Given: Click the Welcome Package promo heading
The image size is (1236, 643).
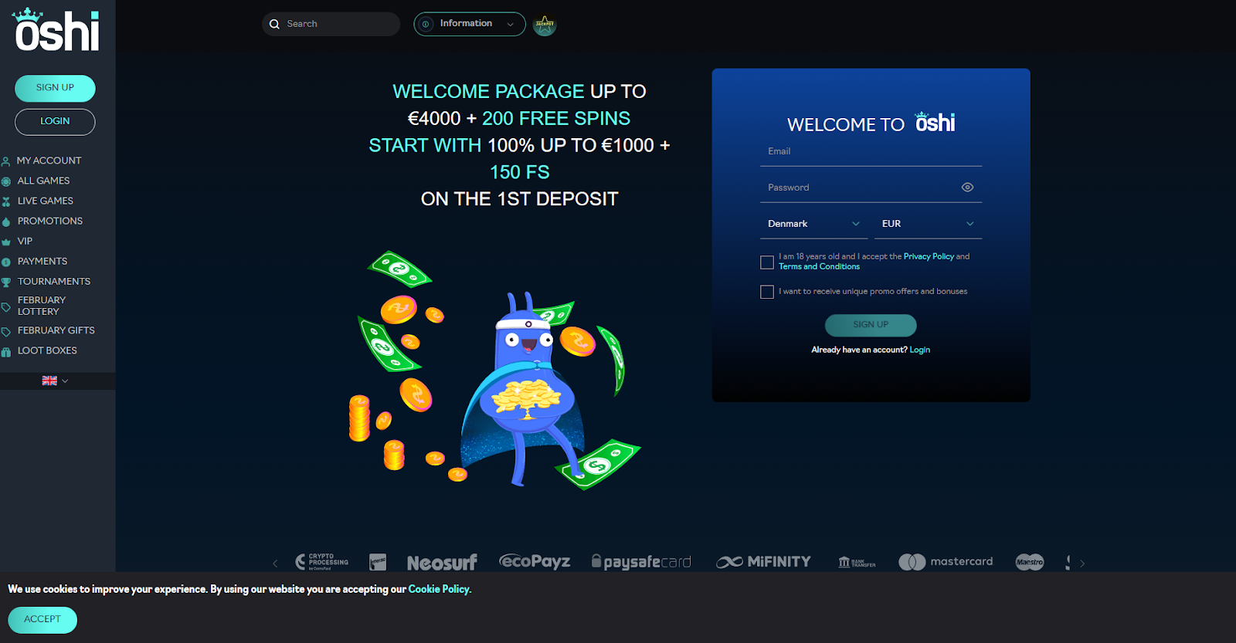Looking at the screenshot, I should [519, 145].
